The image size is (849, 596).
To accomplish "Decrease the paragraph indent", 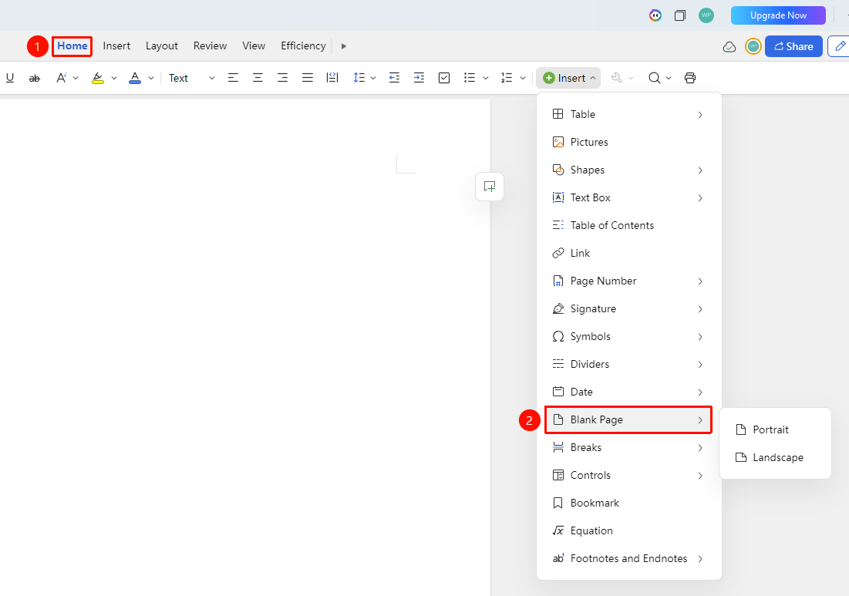I will tap(394, 78).
